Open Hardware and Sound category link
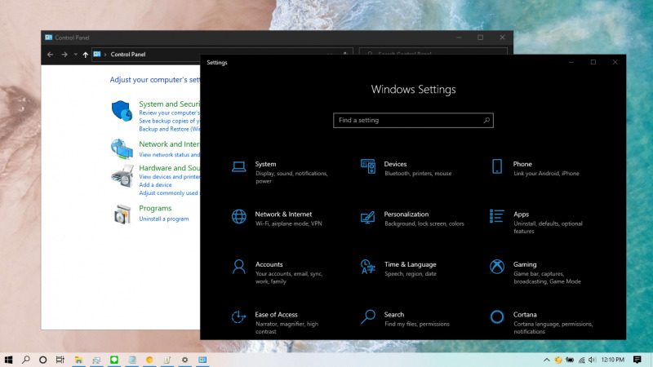Viewport: 653px width, 367px height. tap(170, 168)
